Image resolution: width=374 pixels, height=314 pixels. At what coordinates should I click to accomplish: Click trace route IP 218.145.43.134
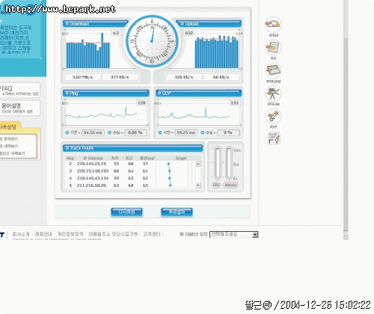pos(93,178)
